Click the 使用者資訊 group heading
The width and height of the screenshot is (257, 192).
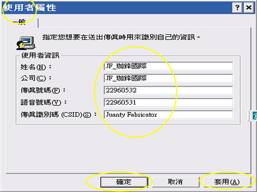[40, 56]
